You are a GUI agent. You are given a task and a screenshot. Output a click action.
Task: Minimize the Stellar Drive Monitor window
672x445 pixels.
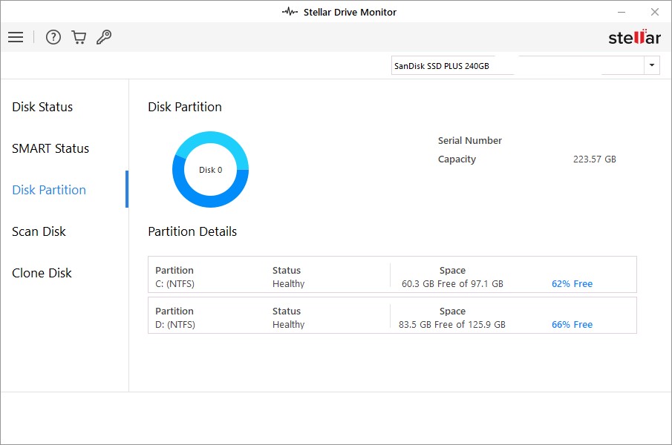point(622,12)
